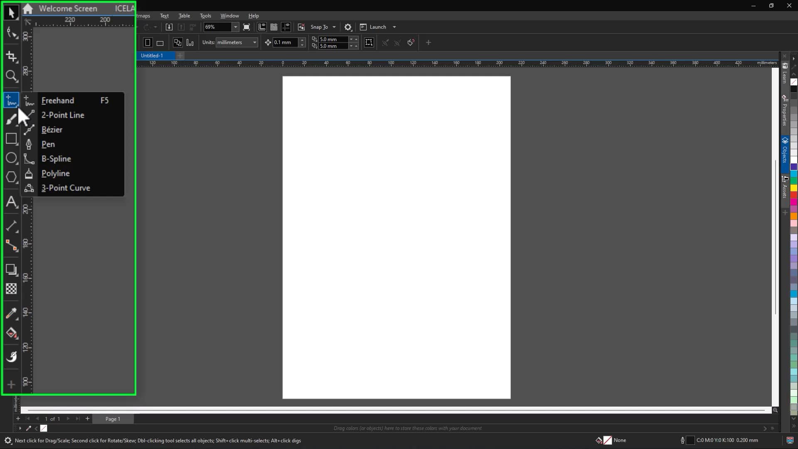Open the Options settings gear
Screen dimensions: 798x449
coord(348,27)
